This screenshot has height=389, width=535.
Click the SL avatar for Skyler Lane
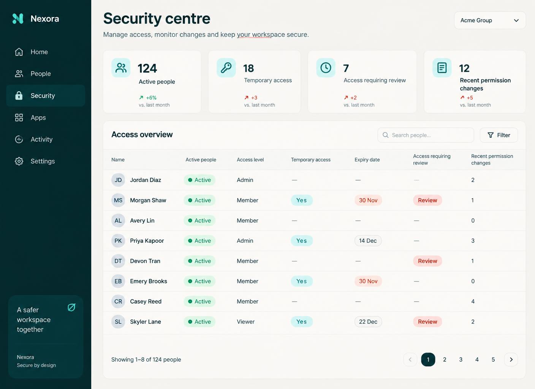(x=118, y=322)
